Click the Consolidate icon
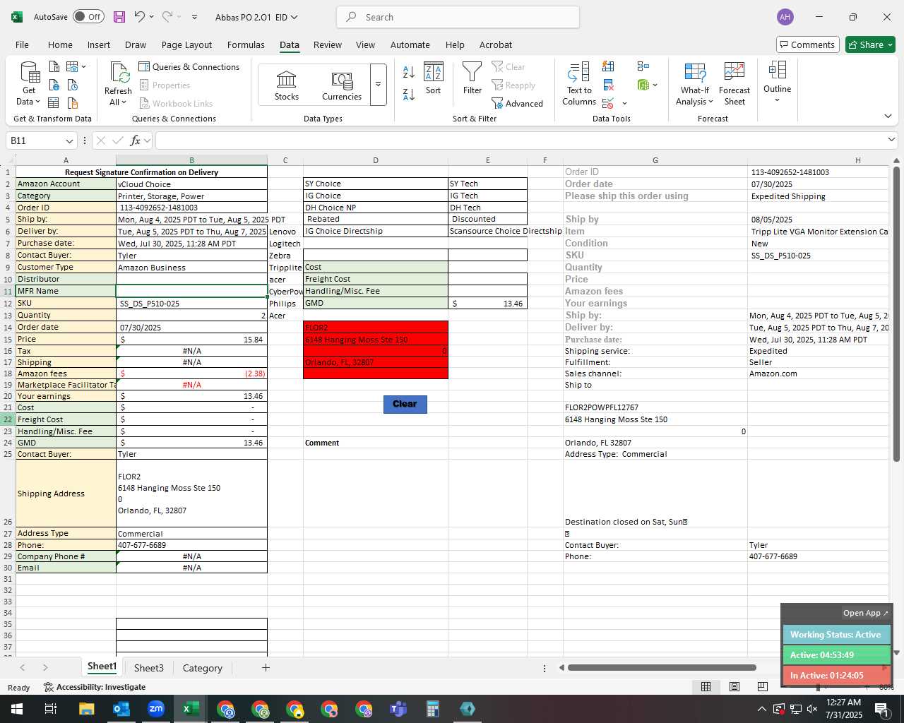The height and width of the screenshot is (723, 904). coord(643,67)
